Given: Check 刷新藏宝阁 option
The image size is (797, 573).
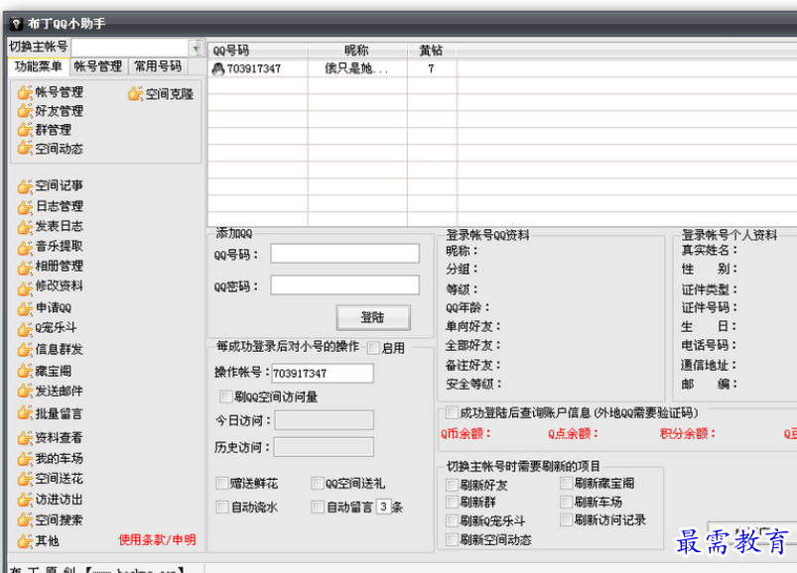Looking at the screenshot, I should pyautogui.click(x=566, y=483).
